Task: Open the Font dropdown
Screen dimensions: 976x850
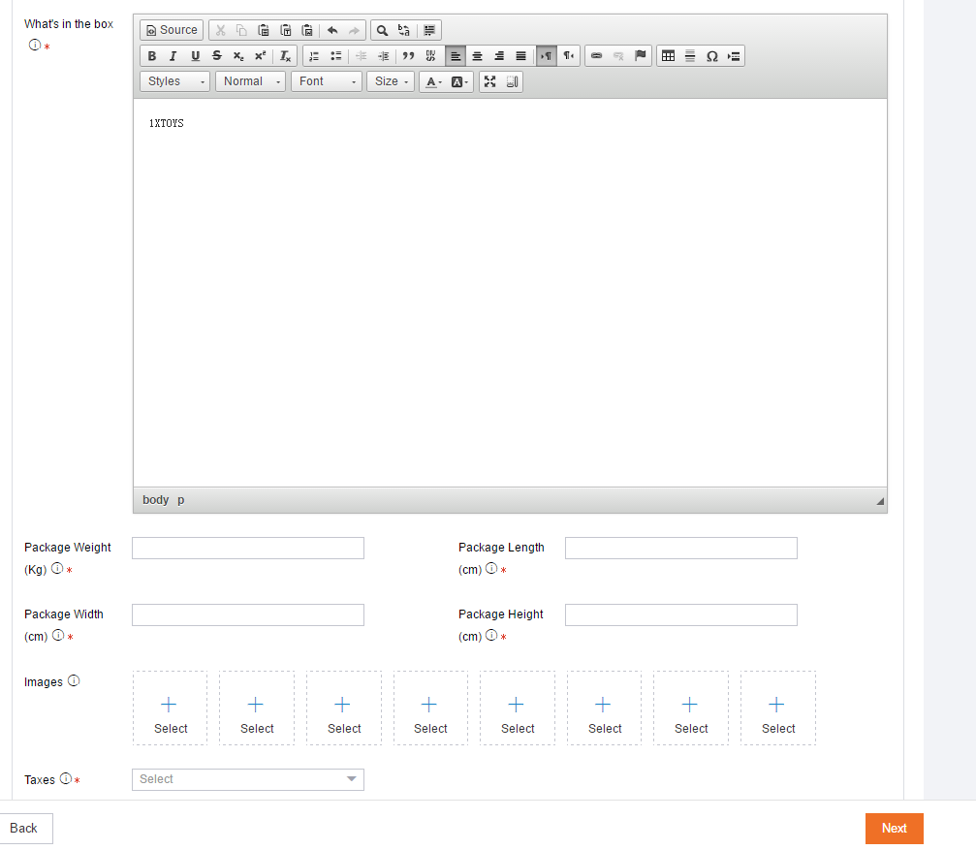Action: (x=327, y=81)
